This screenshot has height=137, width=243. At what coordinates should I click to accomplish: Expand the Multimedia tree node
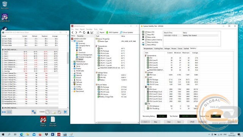click(x=72, y=71)
